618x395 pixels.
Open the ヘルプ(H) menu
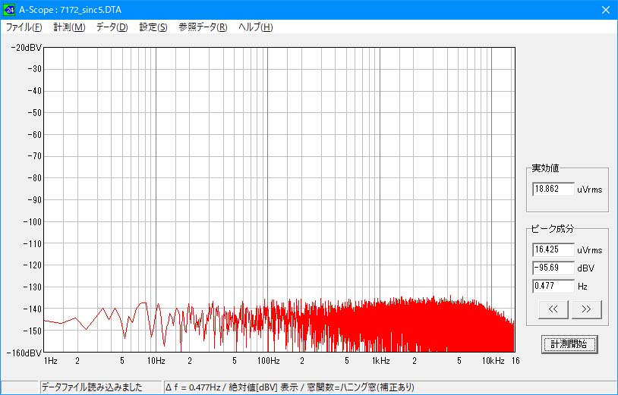tap(255, 27)
